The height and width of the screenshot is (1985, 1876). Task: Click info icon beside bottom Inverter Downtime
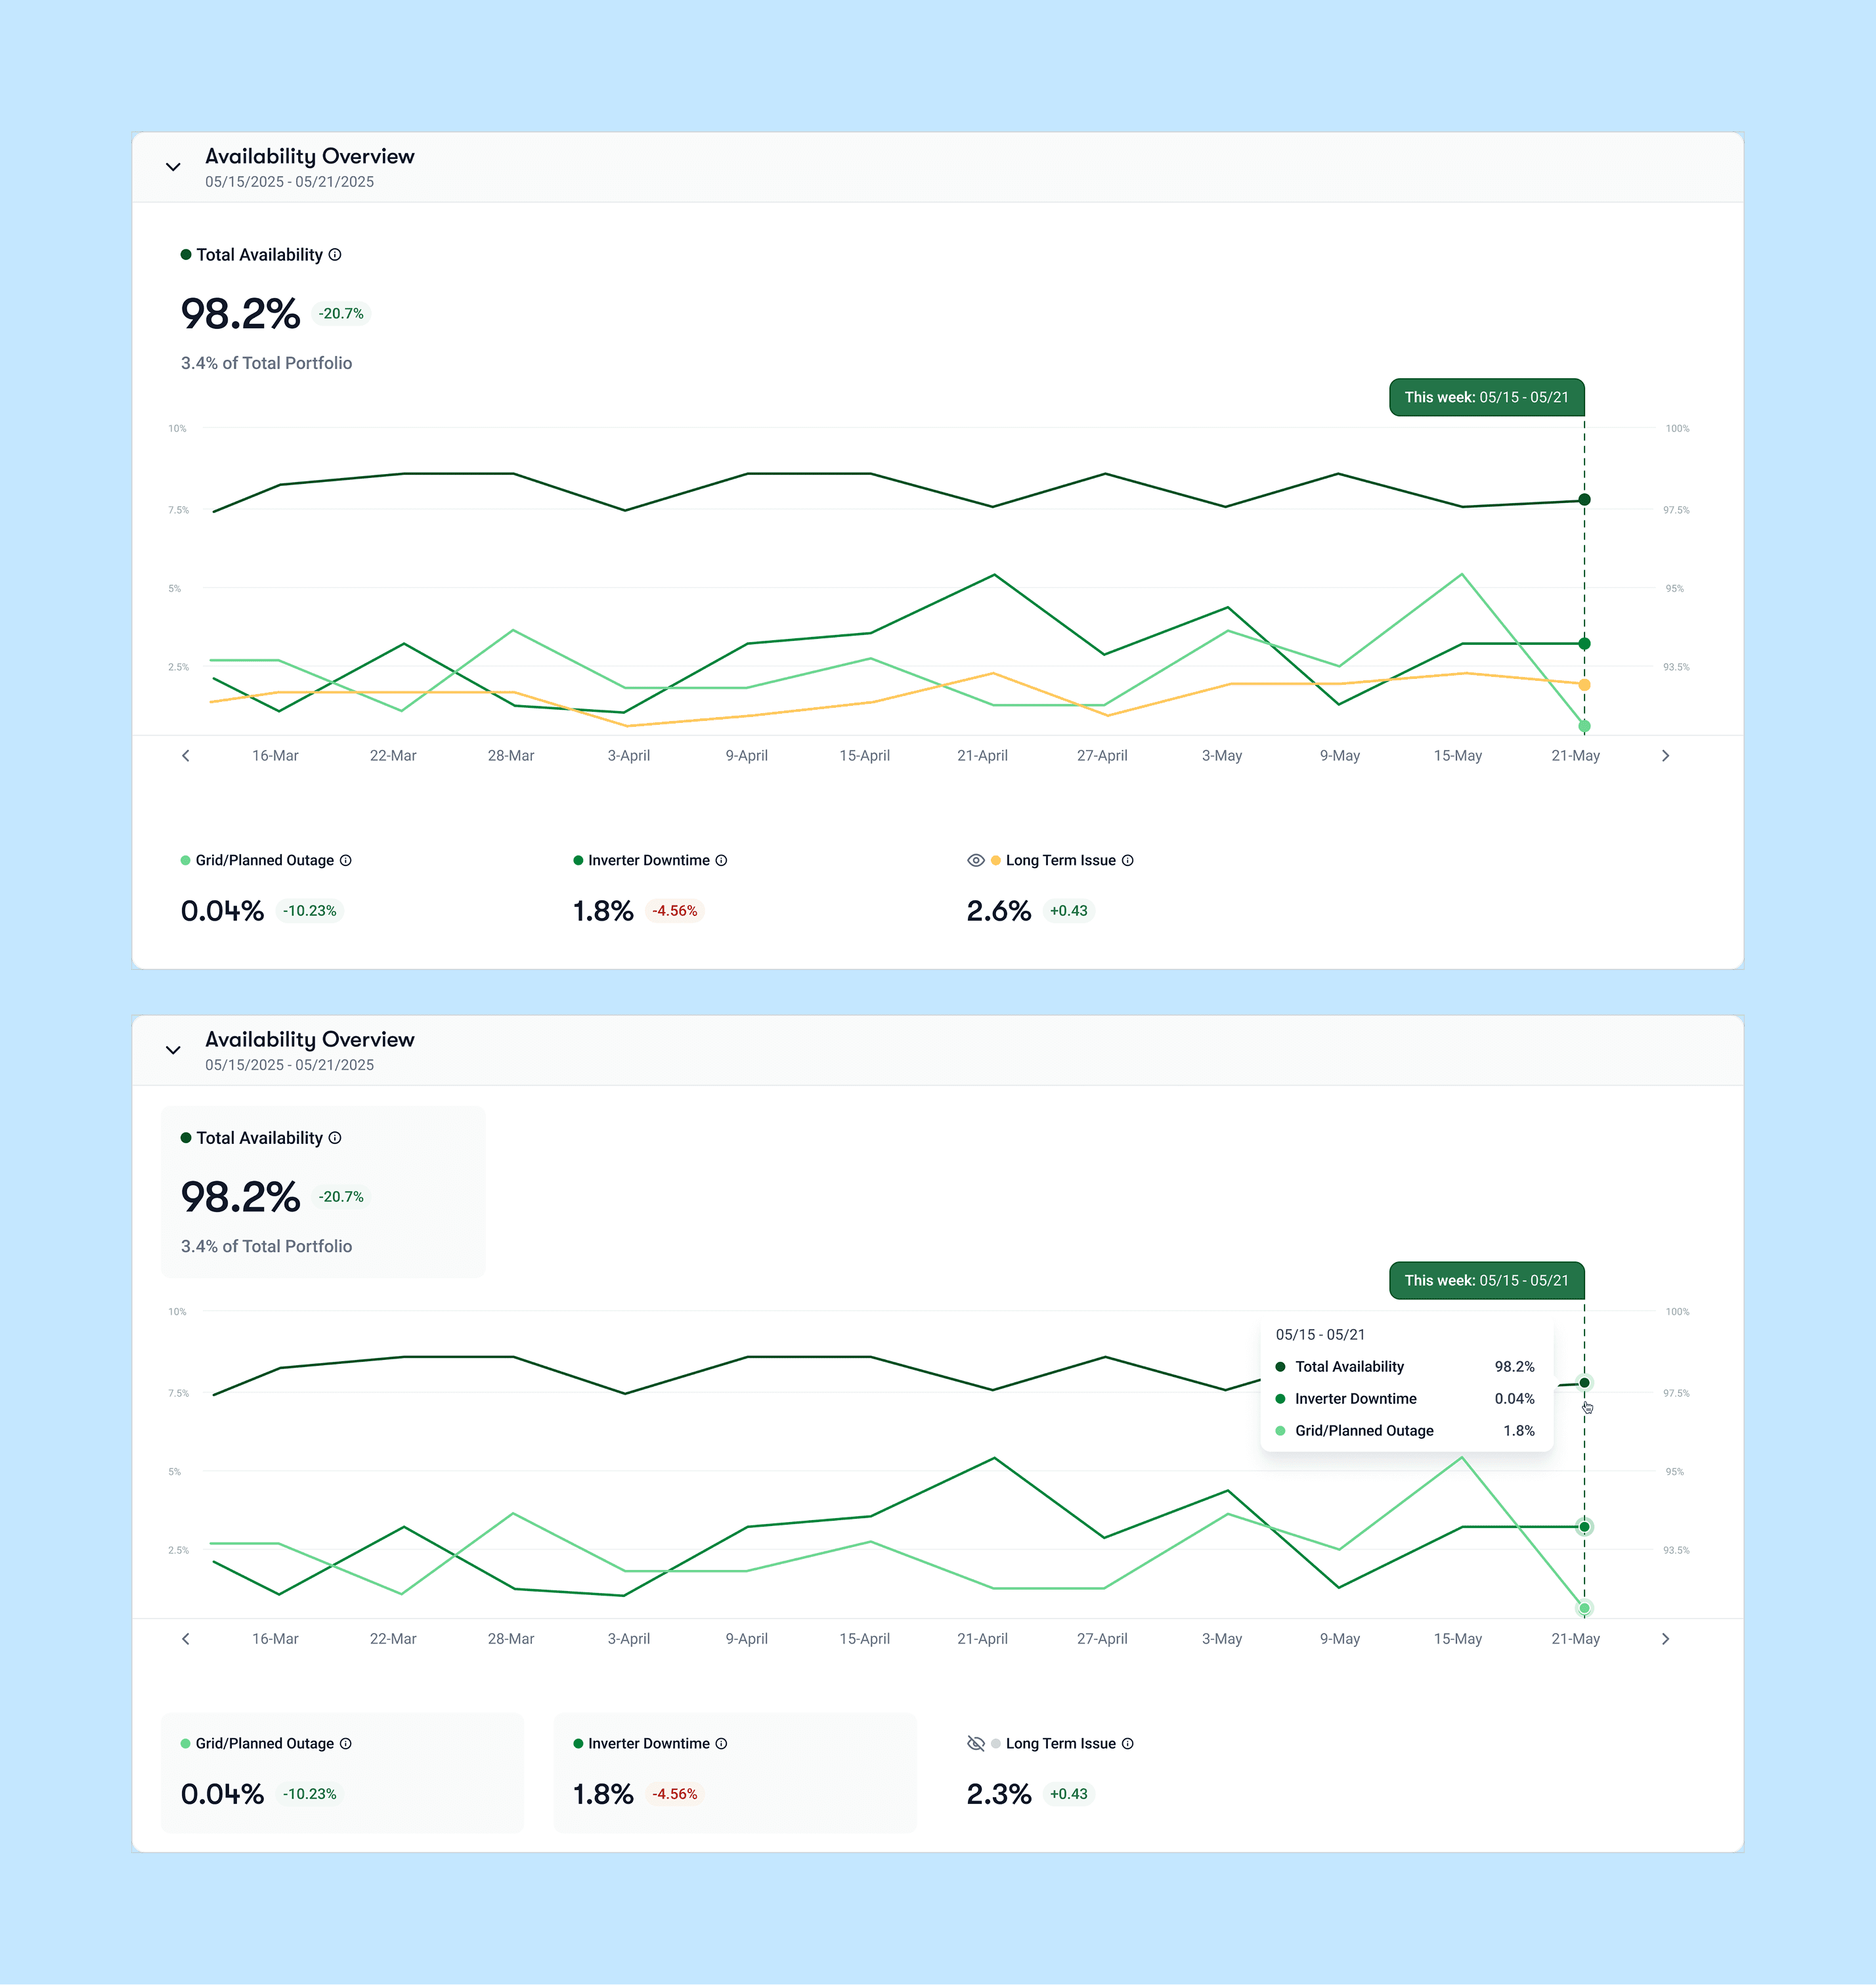pyautogui.click(x=721, y=1743)
